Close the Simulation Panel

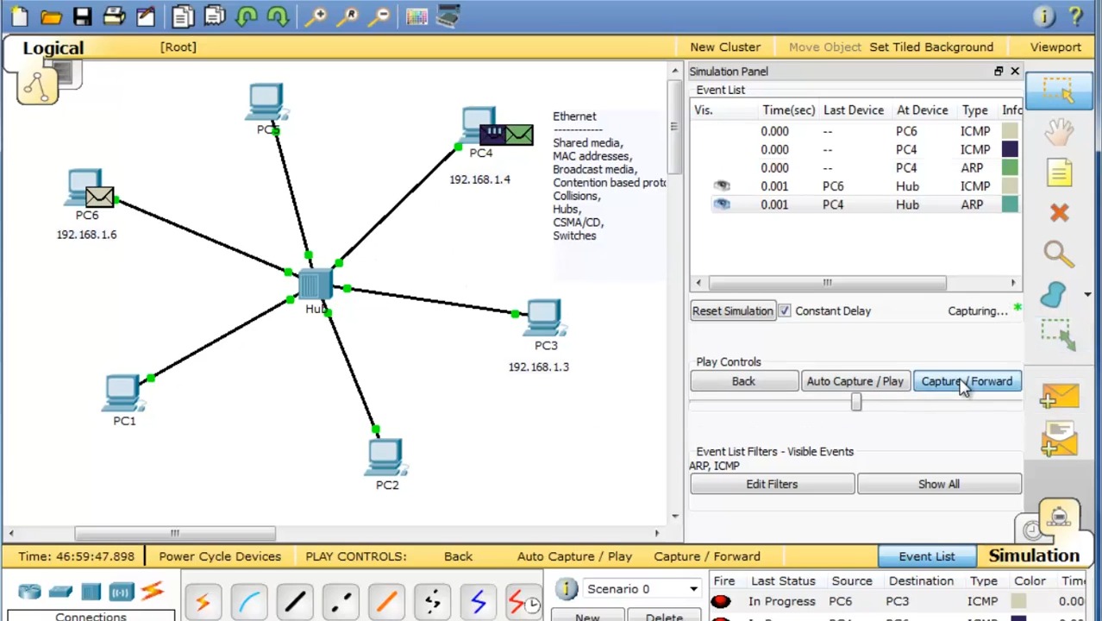[x=1014, y=72]
